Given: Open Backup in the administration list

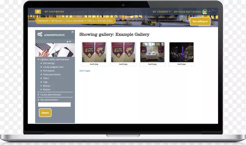Looking at the screenshot, I should [46, 86].
